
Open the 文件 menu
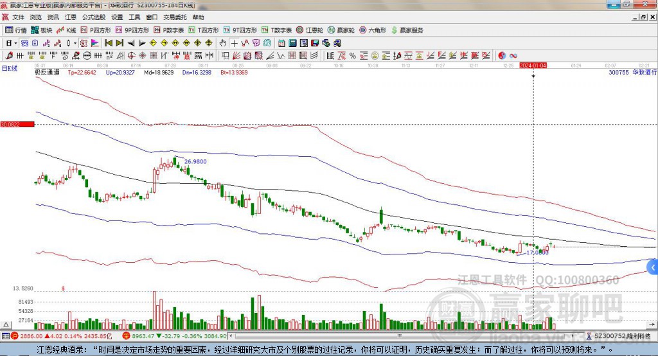[x=18, y=17]
